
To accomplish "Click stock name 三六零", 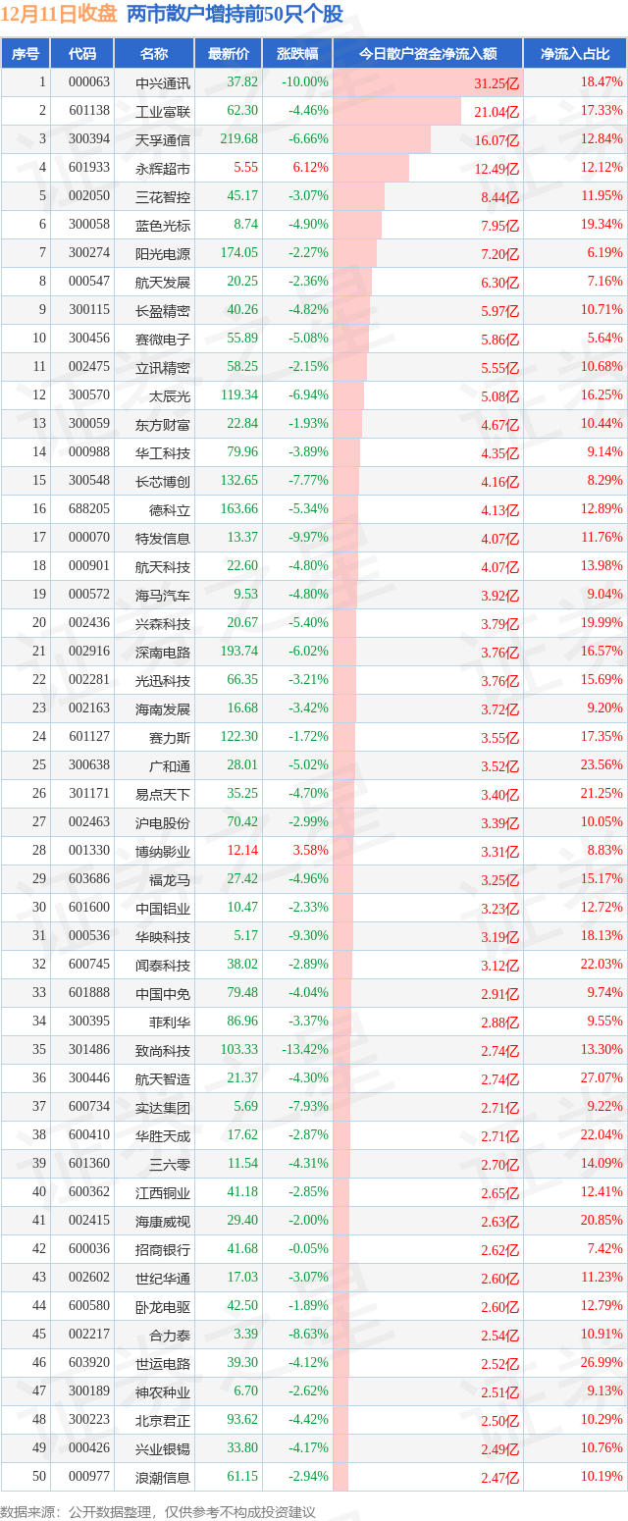I will (x=170, y=1164).
